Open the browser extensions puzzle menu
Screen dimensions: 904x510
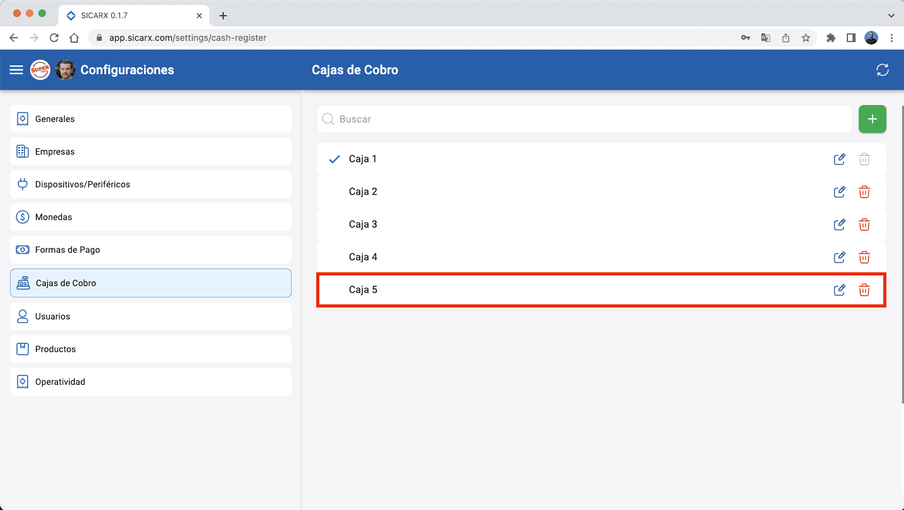point(830,38)
